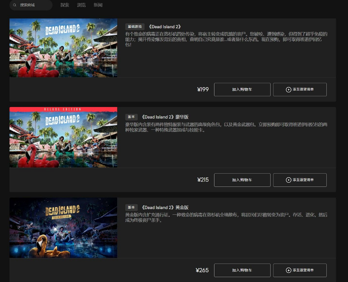Click the 《Dead Island 2》黄金版 title
This screenshot has width=348, height=282.
click(x=165, y=207)
